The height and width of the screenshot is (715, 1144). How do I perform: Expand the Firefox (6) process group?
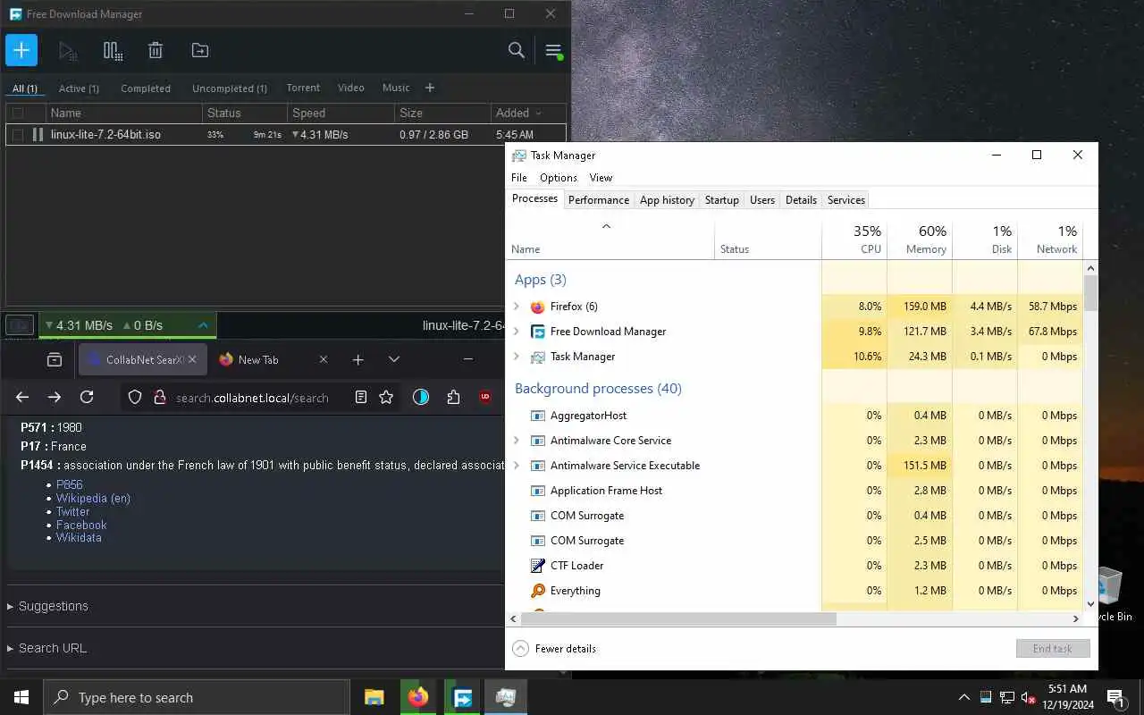click(516, 307)
